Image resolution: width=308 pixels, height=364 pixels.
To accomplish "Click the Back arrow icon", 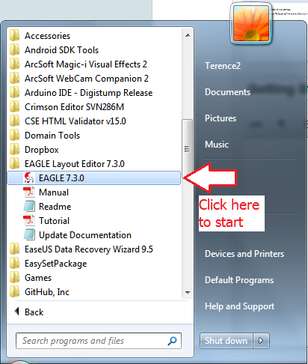I will point(17,312).
